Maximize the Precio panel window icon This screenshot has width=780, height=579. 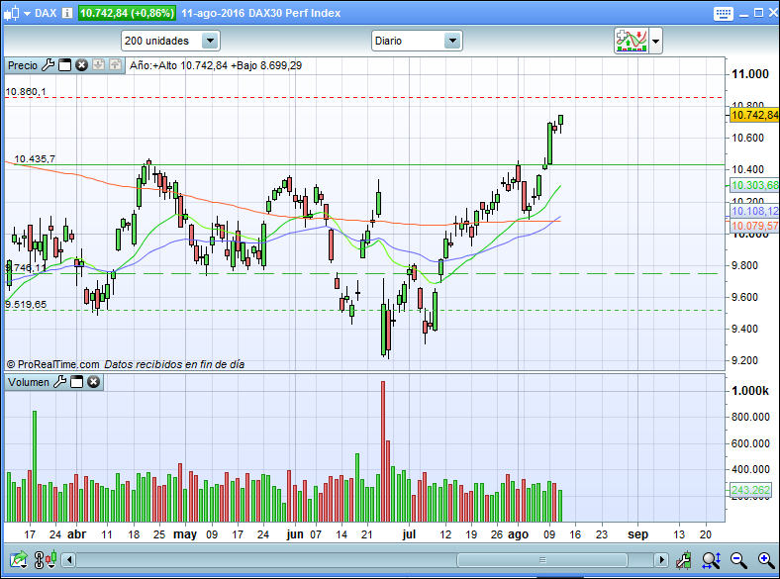pos(65,65)
